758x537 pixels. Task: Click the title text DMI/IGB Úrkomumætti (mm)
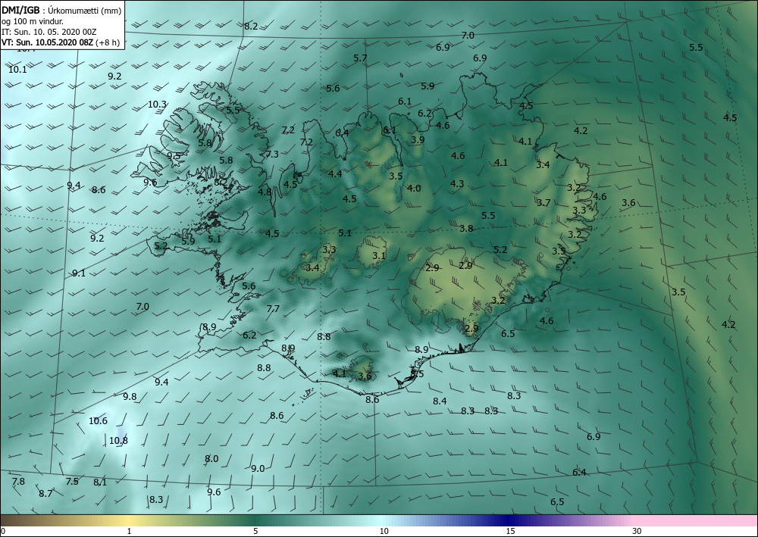(x=61, y=11)
